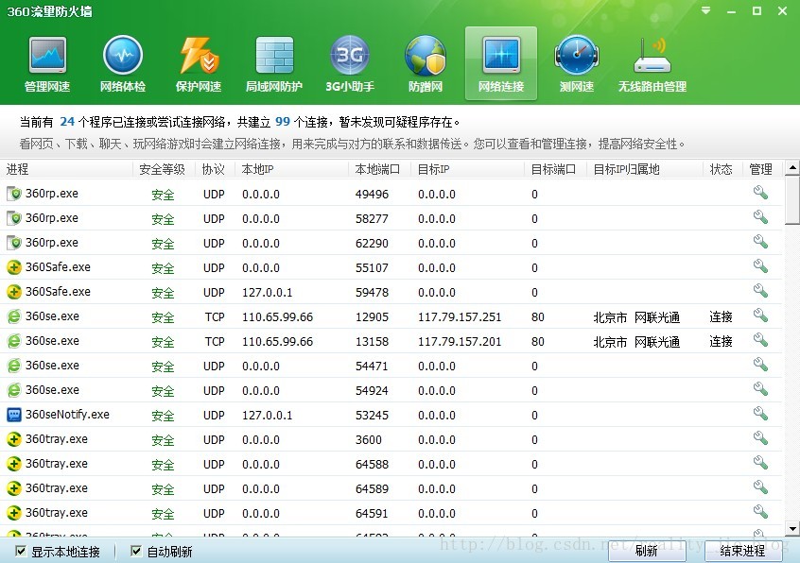Sort by 目标IP column header
800x563 pixels.
coord(467,169)
